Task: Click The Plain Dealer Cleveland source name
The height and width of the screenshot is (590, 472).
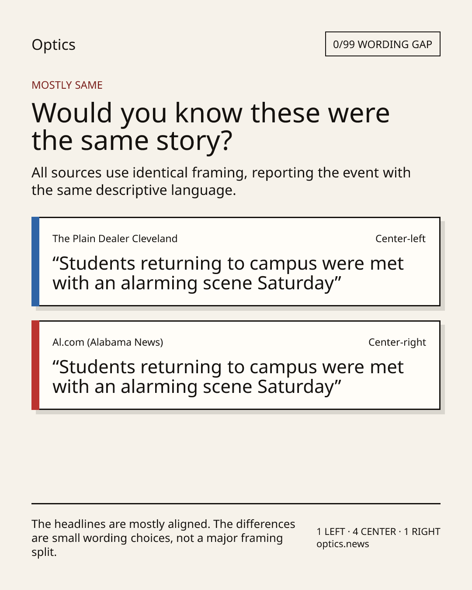Action: coord(115,239)
